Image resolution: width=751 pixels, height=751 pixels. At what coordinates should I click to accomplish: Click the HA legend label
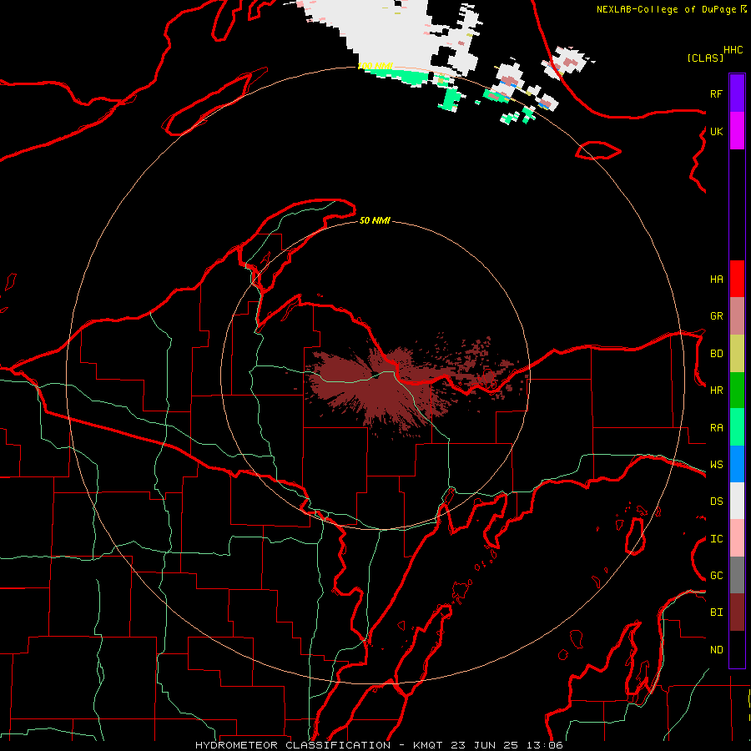pos(716,280)
